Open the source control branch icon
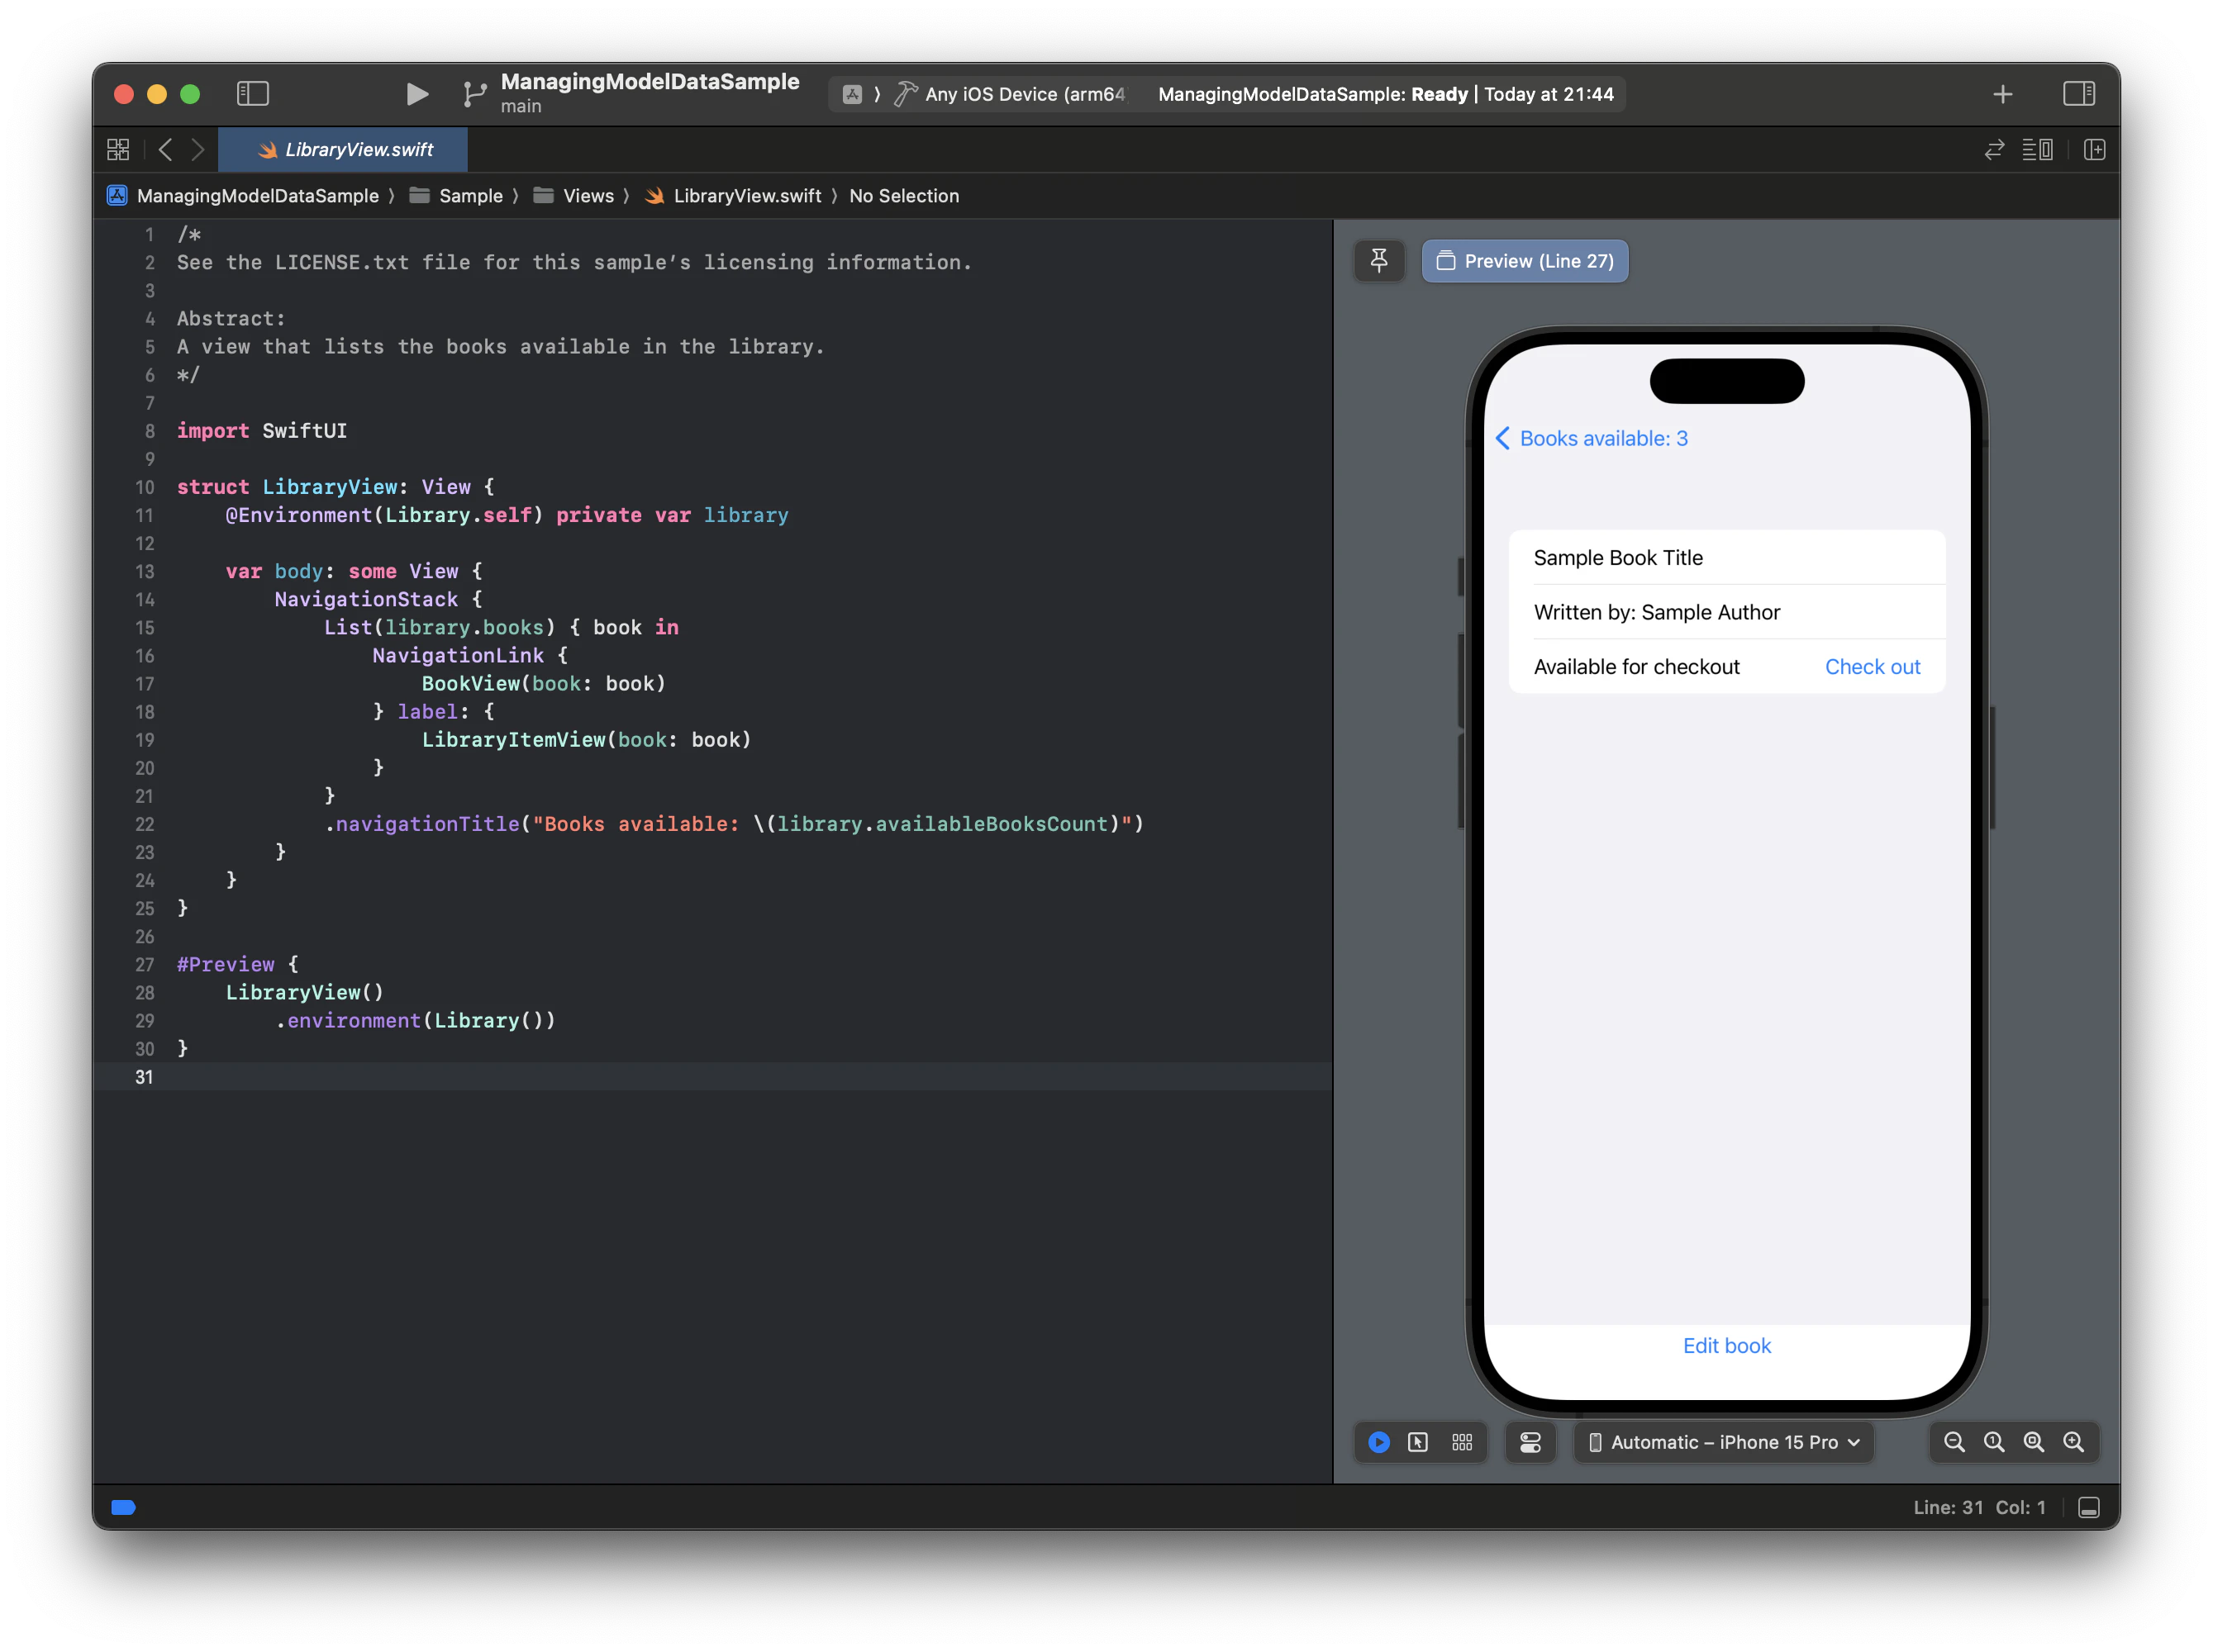The image size is (2213, 1652). point(474,94)
